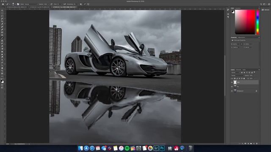Create a new layer icon
The height and width of the screenshot is (152, 271).
254,144
